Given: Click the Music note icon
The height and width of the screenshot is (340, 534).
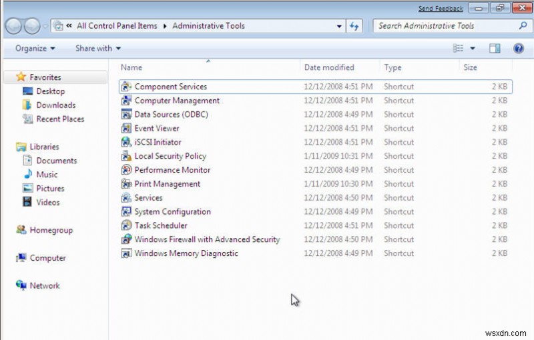Looking at the screenshot, I should pyautogui.click(x=27, y=174).
